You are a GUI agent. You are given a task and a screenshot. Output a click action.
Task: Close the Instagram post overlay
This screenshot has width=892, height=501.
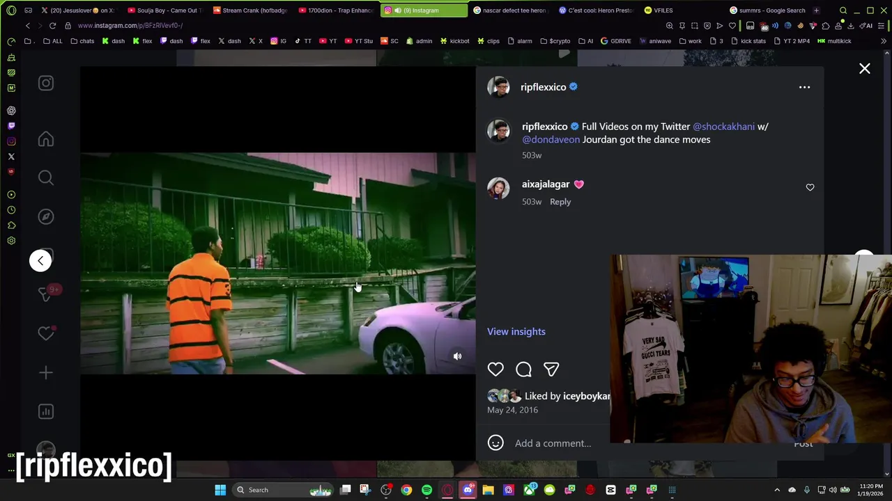click(x=864, y=68)
